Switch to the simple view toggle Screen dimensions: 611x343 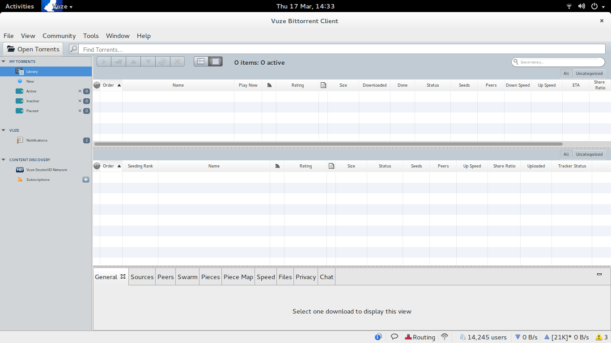pyautogui.click(x=200, y=61)
